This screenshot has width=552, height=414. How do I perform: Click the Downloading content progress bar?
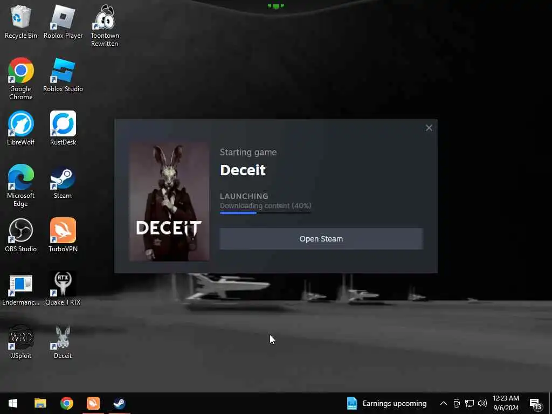tap(265, 212)
